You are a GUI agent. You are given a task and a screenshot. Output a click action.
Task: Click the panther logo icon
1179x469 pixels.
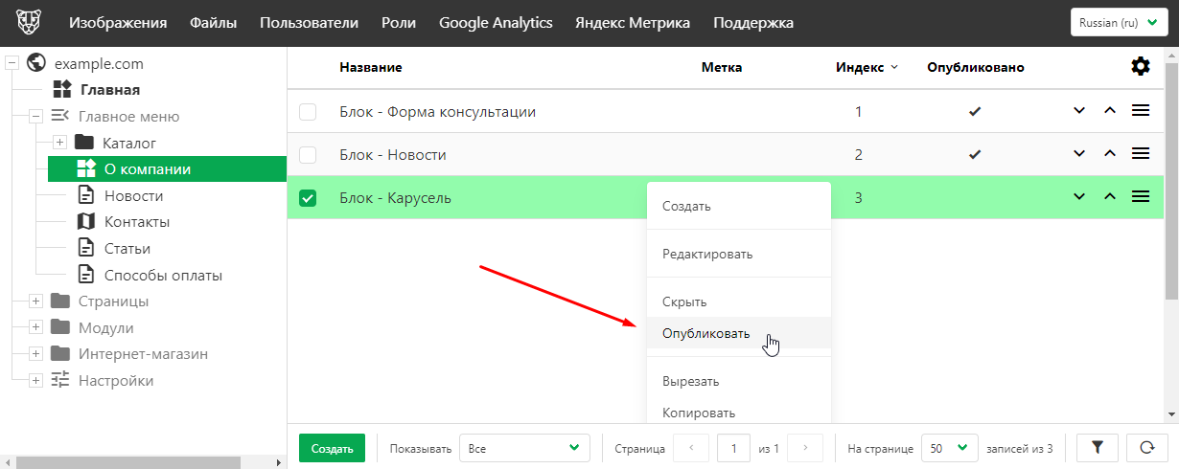click(30, 22)
